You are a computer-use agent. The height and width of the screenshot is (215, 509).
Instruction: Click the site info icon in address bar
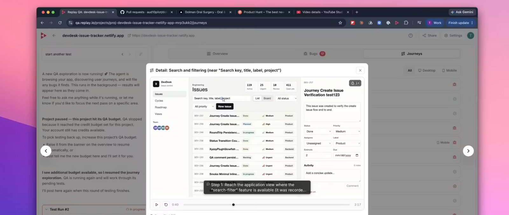(70, 23)
